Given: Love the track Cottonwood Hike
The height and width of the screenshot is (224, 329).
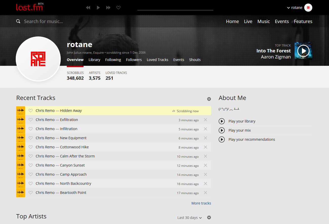Looking at the screenshot, I should [x=31, y=147].
